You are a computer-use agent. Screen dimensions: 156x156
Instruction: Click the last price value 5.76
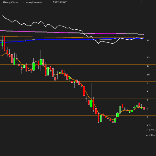[x=149, y=125]
